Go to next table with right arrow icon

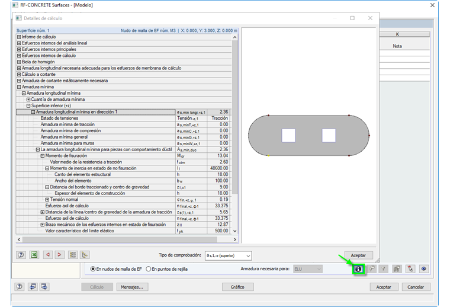click(x=44, y=287)
